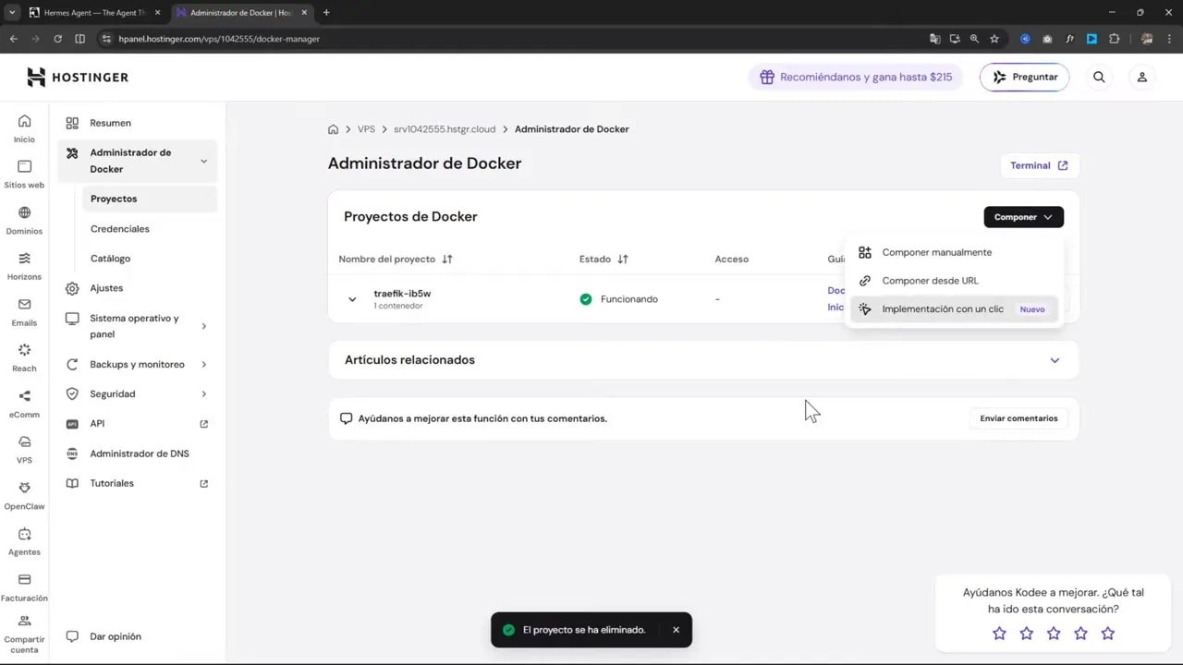Image resolution: width=1183 pixels, height=665 pixels.
Task: Expand the Seguridad menu
Action: [204, 394]
